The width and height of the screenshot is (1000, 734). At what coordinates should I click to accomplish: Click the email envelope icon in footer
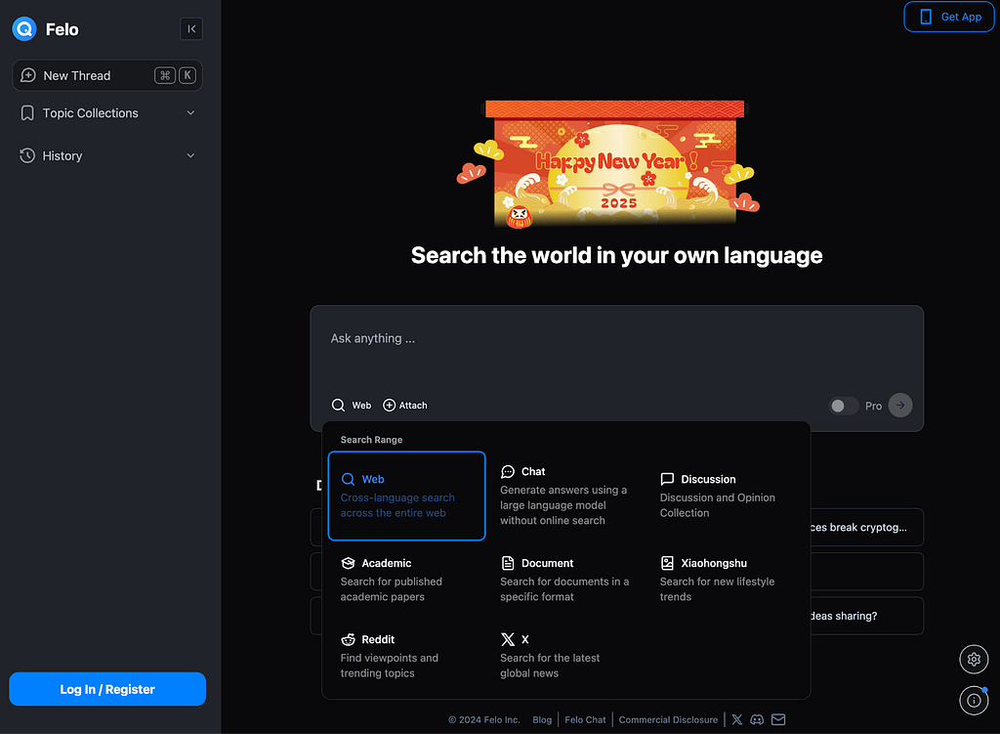(778, 719)
